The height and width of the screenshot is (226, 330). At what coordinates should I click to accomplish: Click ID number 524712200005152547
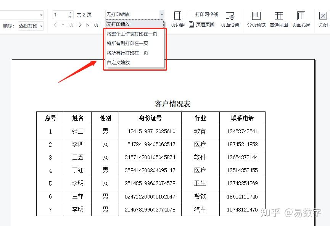[x=150, y=197]
